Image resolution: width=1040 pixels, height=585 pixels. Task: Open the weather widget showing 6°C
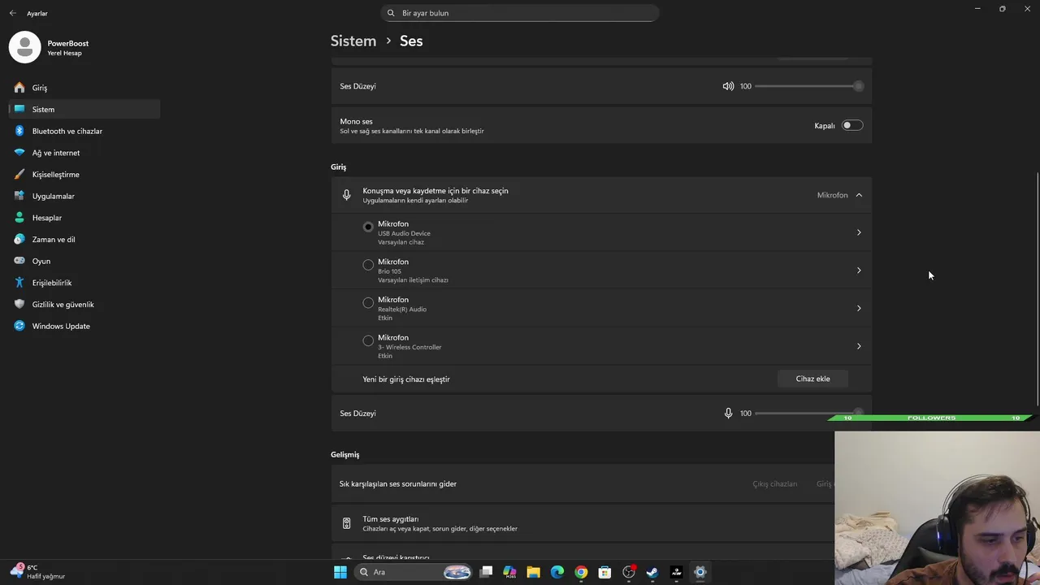point(37,572)
